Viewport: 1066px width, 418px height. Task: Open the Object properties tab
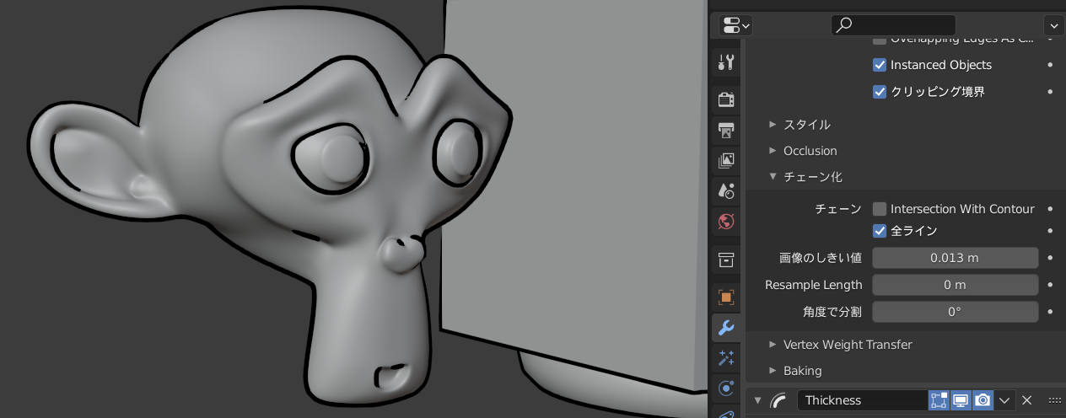coord(726,297)
